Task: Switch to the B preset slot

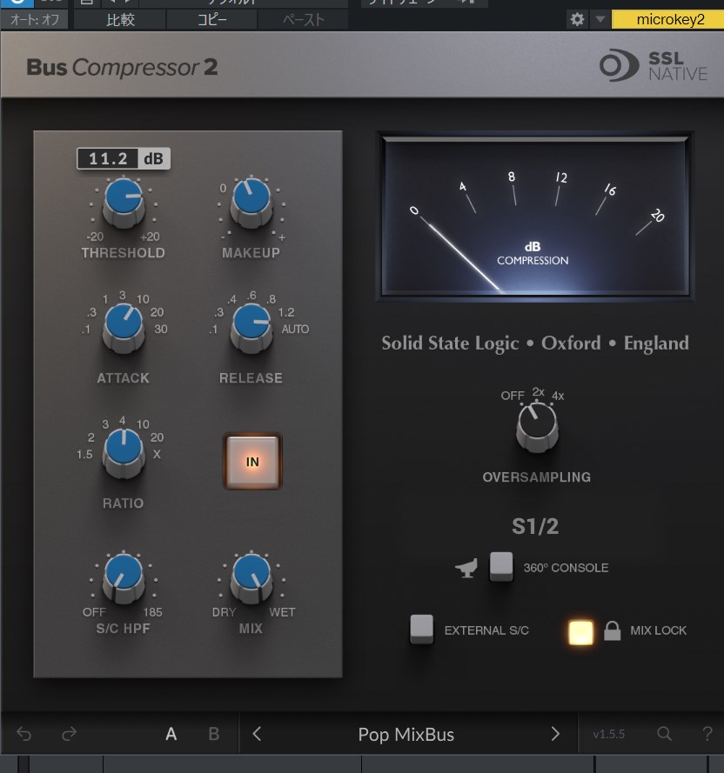Action: click(214, 735)
